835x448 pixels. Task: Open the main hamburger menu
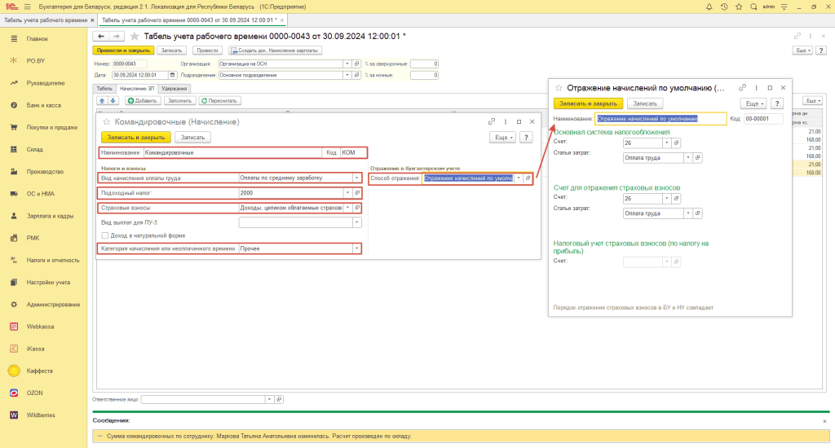[27, 7]
